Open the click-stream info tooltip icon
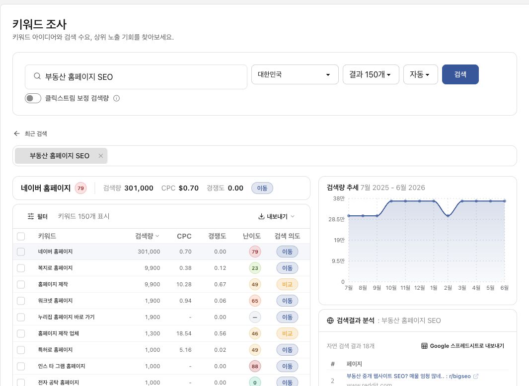 (116, 98)
